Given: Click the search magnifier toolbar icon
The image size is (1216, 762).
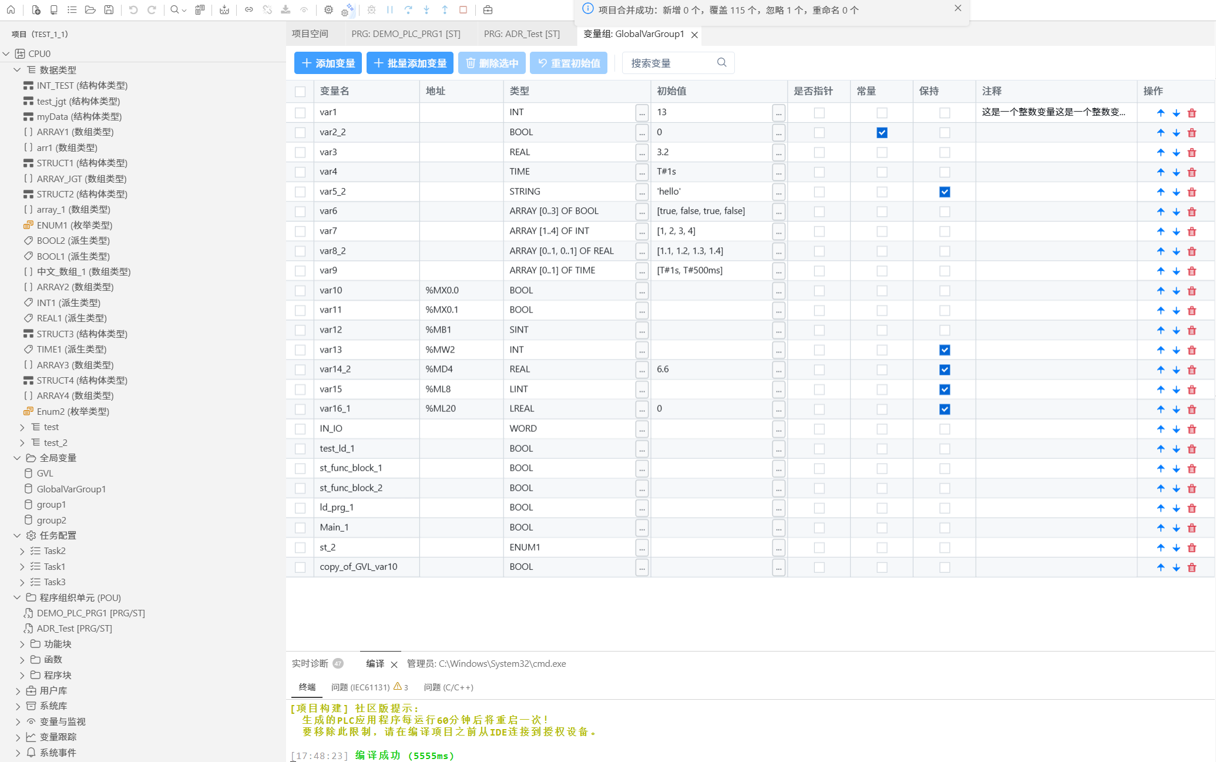Looking at the screenshot, I should point(174,10).
